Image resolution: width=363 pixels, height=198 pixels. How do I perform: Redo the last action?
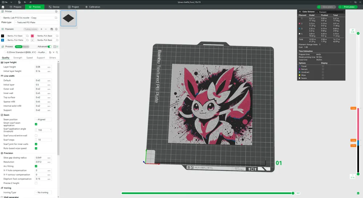coord(30,2)
